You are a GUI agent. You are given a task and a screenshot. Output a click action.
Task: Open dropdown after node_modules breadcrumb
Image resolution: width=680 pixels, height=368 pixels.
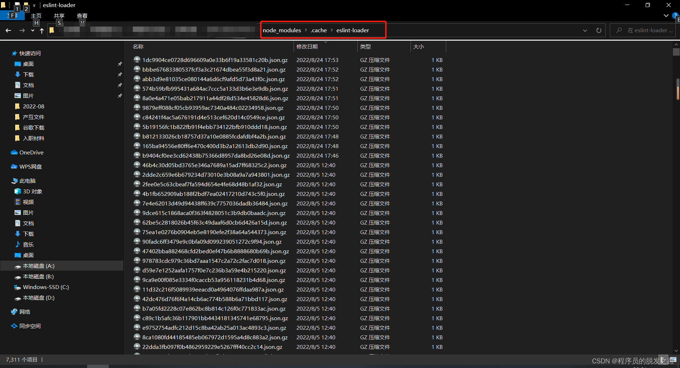[306, 30]
